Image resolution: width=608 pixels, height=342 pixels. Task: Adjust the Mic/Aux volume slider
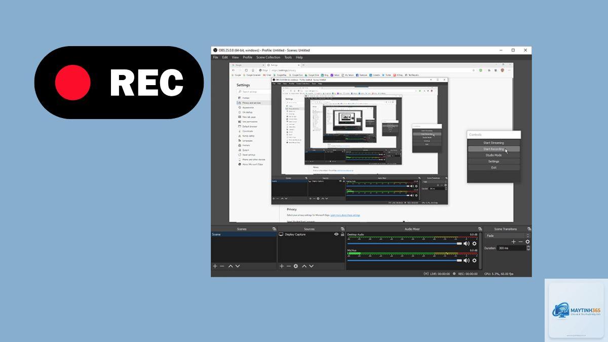pos(404,260)
